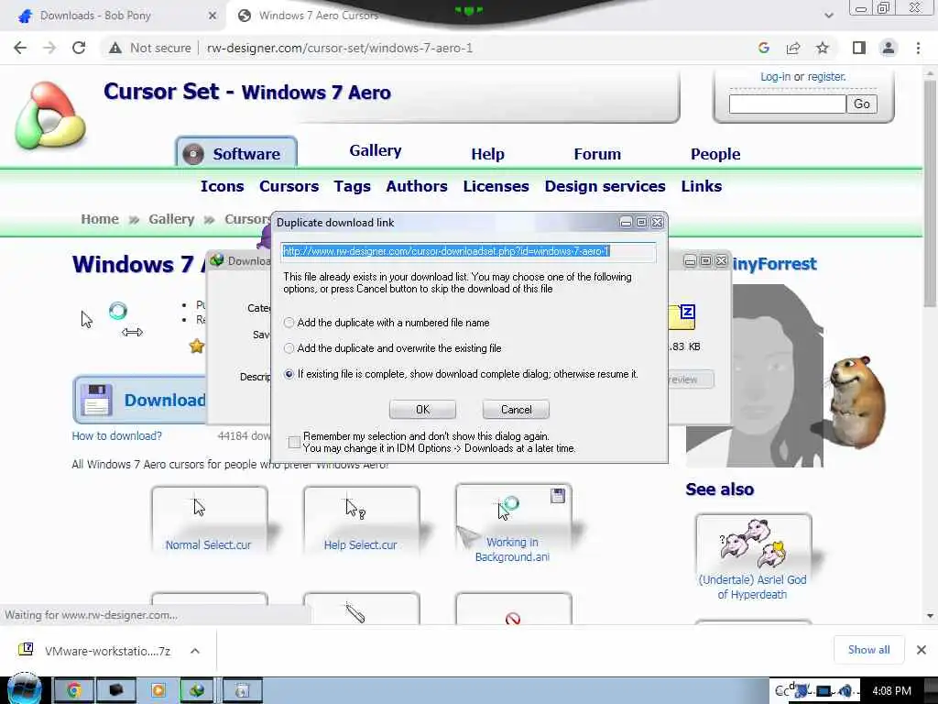Open the Help menu
The width and height of the screenshot is (938, 704).
[x=487, y=154]
